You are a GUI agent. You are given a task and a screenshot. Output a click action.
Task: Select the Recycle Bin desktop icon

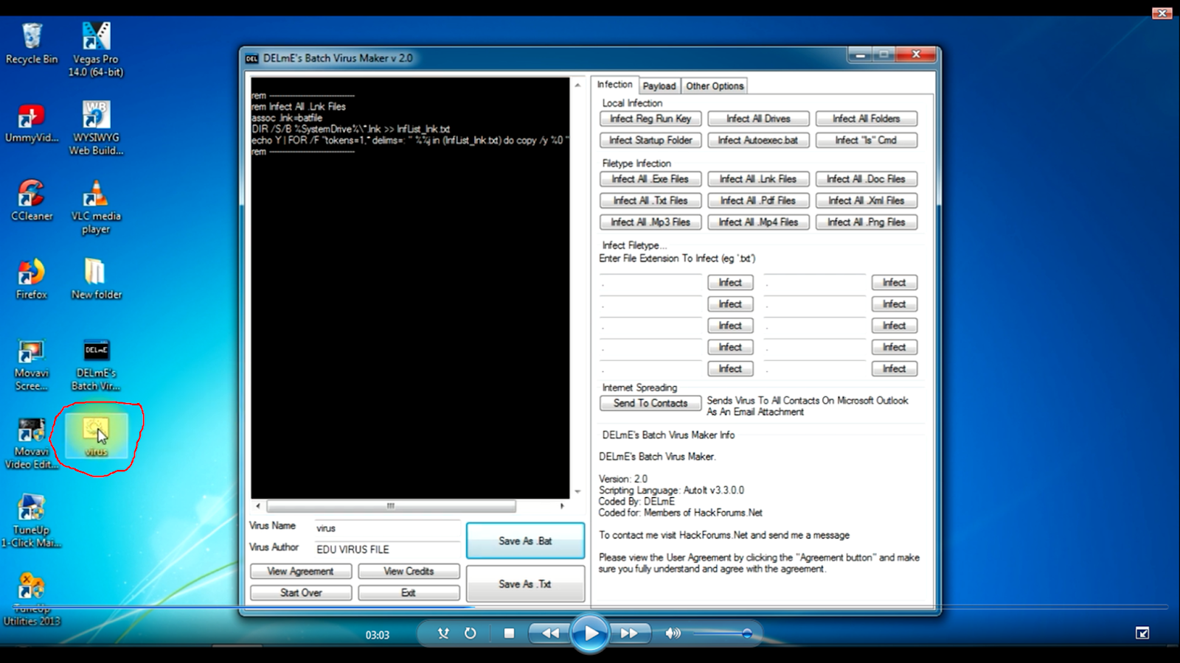tap(32, 43)
